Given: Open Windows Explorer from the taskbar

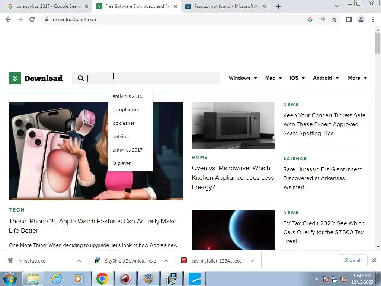Looking at the screenshot, I should tap(33, 279).
